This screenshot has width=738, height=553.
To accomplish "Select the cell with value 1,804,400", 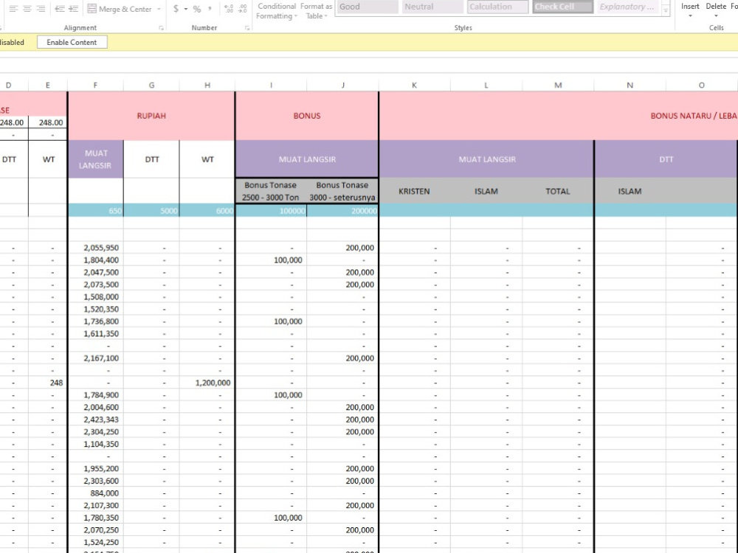I will click(95, 260).
